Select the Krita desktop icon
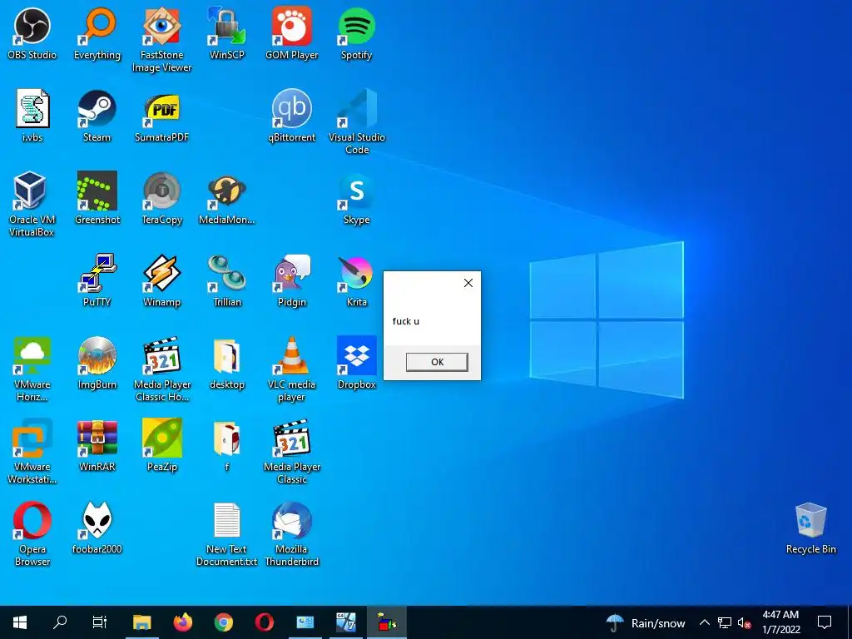Image resolution: width=852 pixels, height=639 pixels. coord(356,280)
